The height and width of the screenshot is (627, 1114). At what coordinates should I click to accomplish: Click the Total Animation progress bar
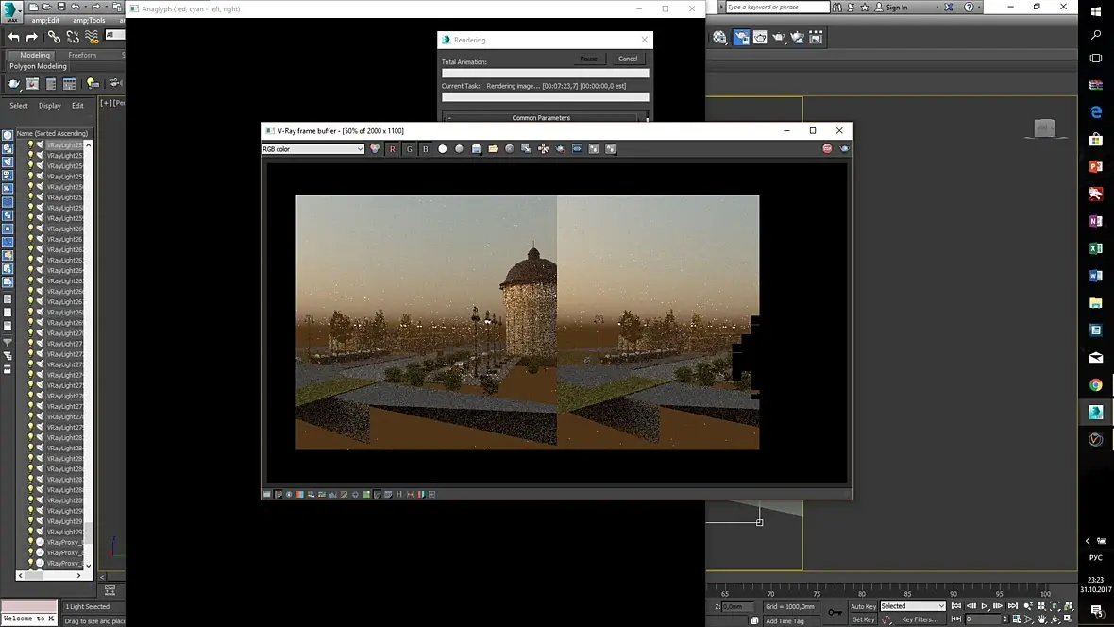pos(545,73)
